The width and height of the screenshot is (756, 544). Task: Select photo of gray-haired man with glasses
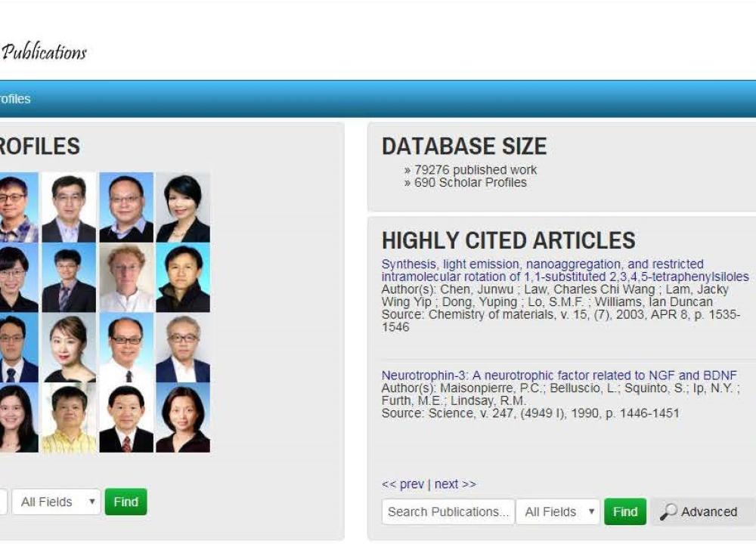click(x=183, y=348)
